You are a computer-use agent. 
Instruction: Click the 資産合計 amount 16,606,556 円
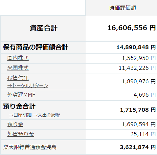pyautogui.click(x=131, y=28)
